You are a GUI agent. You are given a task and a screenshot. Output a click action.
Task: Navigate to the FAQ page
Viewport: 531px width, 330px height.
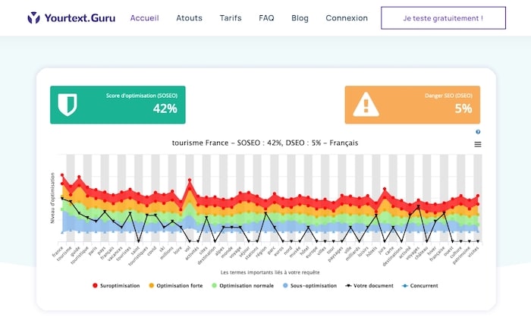click(266, 18)
